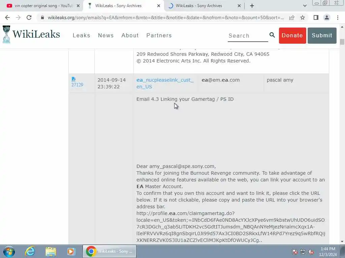Close the YouTube vin copter tab
This screenshot has height=258, width=345.
[78, 6]
